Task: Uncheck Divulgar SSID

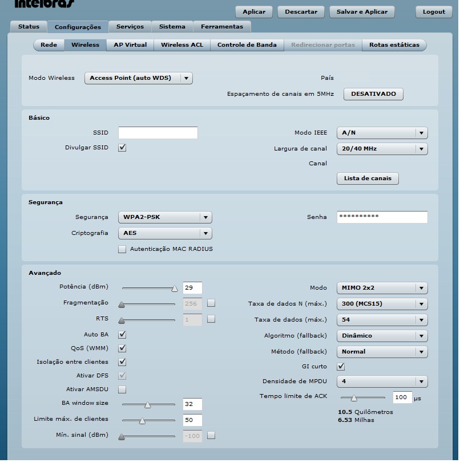Action: pos(122,148)
